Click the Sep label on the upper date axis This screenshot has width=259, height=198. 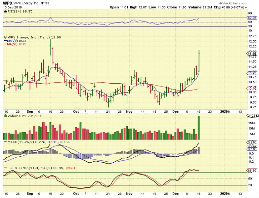(x=30, y=111)
